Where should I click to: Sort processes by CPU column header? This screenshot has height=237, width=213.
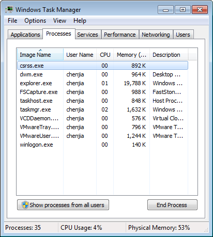(x=105, y=55)
